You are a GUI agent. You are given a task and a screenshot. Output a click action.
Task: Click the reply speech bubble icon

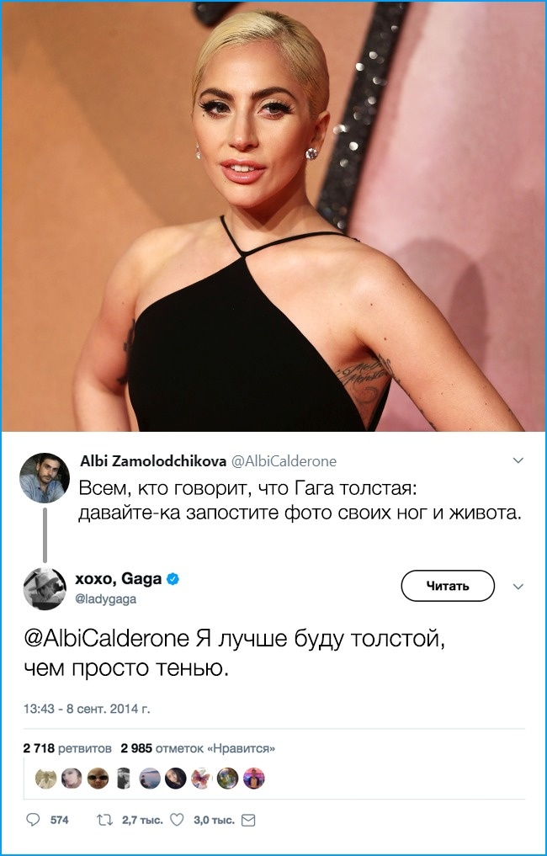pyautogui.click(x=34, y=820)
